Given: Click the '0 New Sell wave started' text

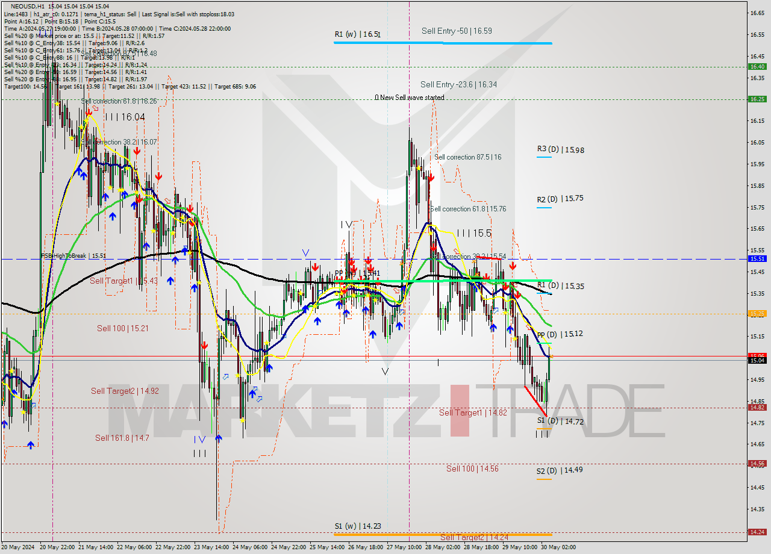Looking at the screenshot, I should point(409,98).
